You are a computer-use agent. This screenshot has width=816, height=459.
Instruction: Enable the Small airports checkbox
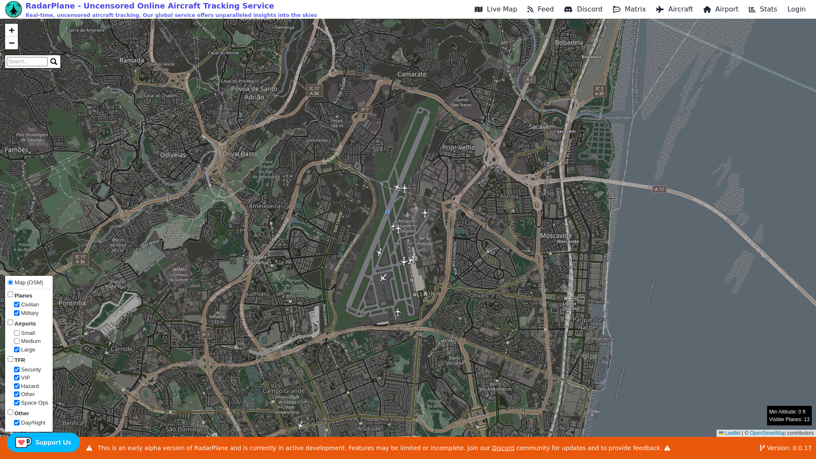click(x=17, y=333)
